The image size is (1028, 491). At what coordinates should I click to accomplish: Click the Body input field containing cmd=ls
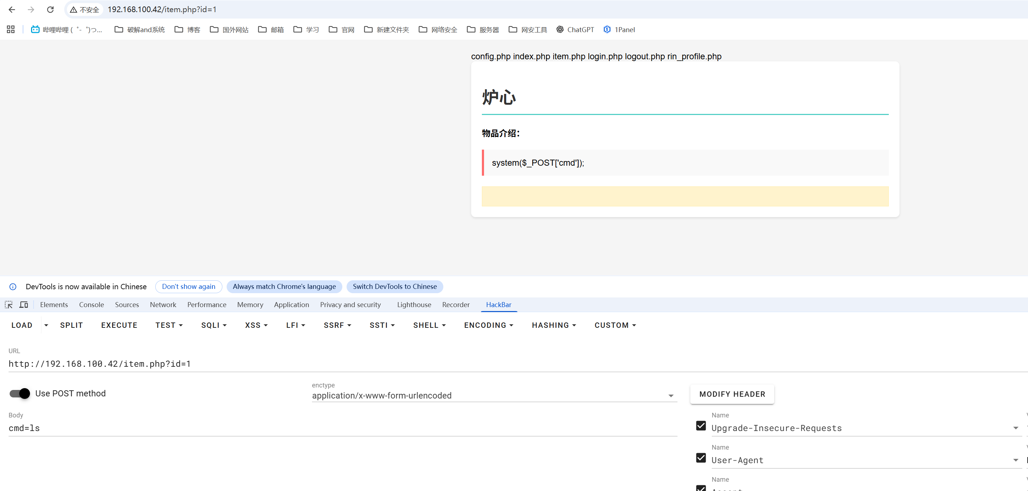342,428
